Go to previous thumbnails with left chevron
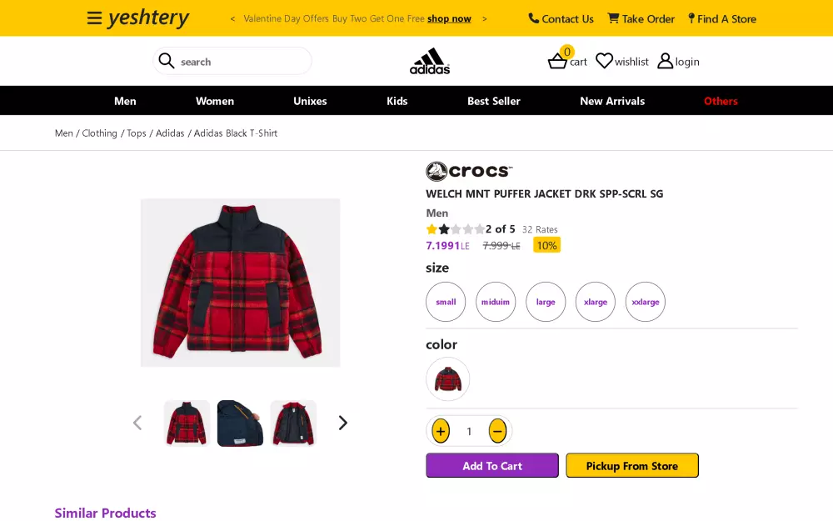Image resolution: width=833 pixels, height=521 pixels. [x=137, y=423]
